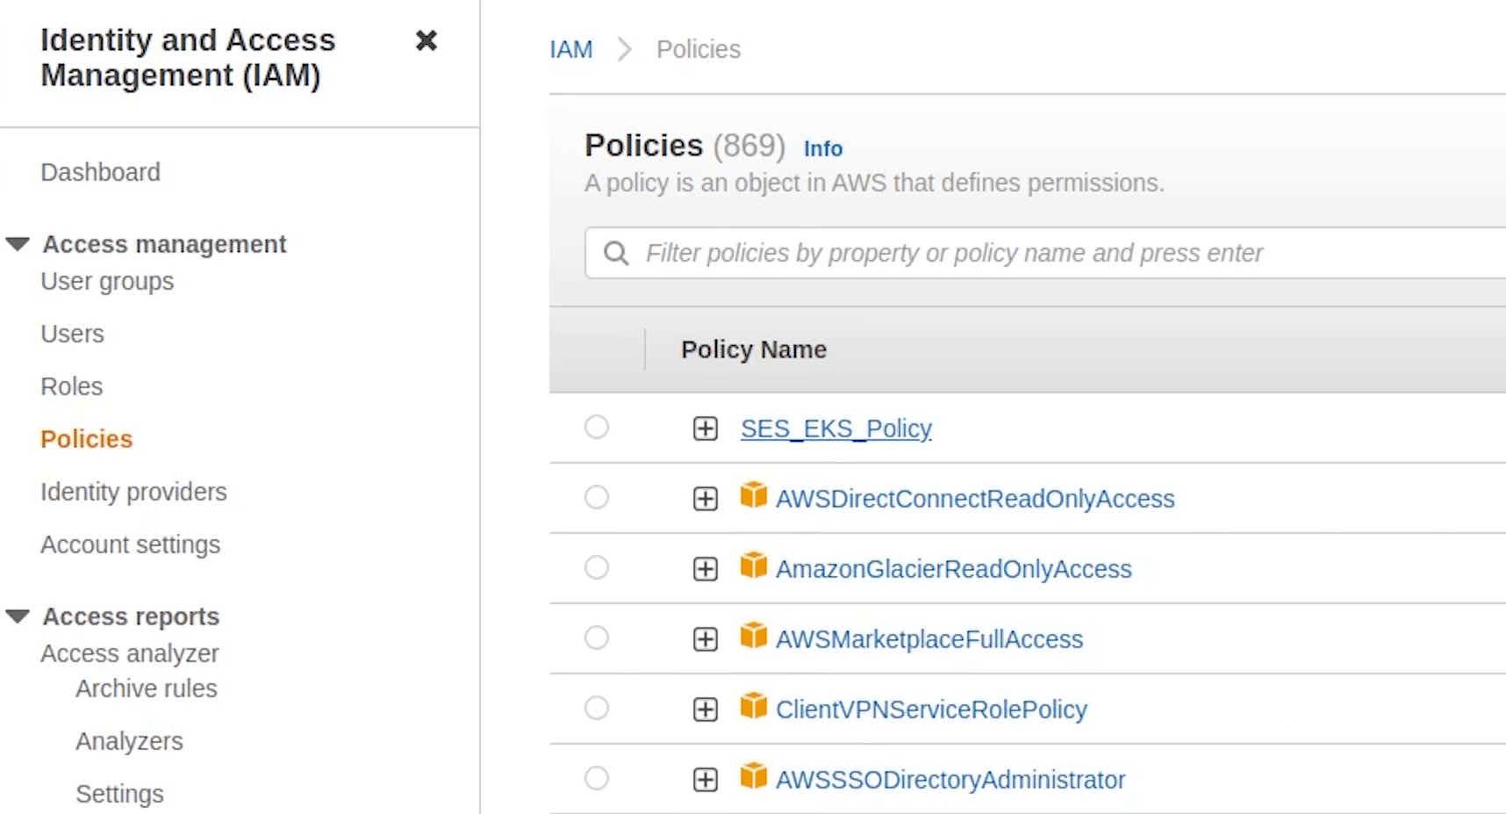Select the SES_EKS_Policy radio button

coord(597,428)
